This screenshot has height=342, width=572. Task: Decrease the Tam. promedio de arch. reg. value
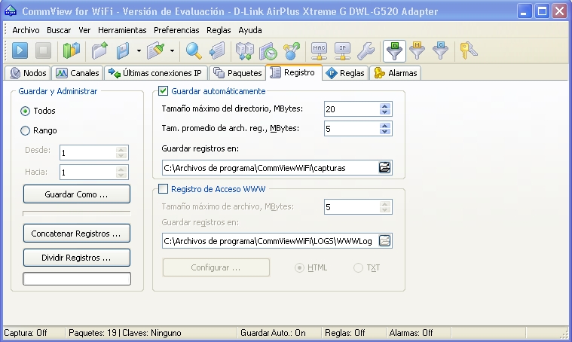click(x=385, y=132)
